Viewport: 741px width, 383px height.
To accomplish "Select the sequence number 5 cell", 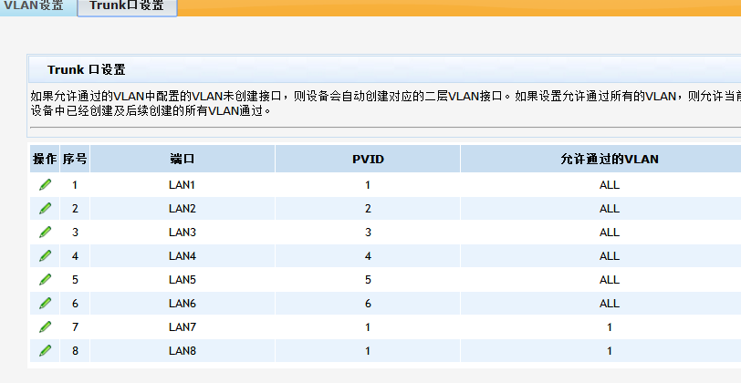I will 75,280.
